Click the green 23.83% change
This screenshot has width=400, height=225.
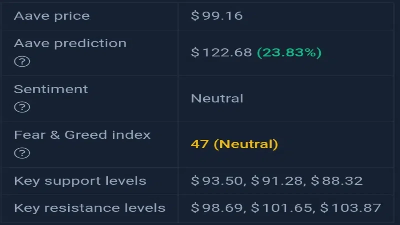[x=289, y=53]
